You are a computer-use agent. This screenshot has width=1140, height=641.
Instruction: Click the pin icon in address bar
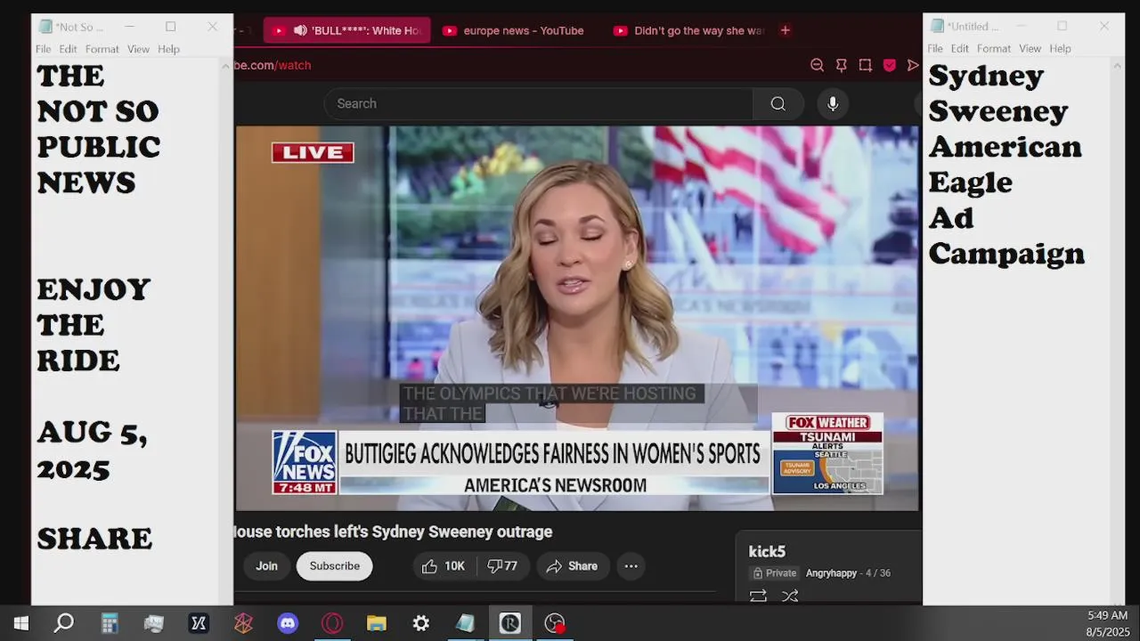[x=841, y=65]
